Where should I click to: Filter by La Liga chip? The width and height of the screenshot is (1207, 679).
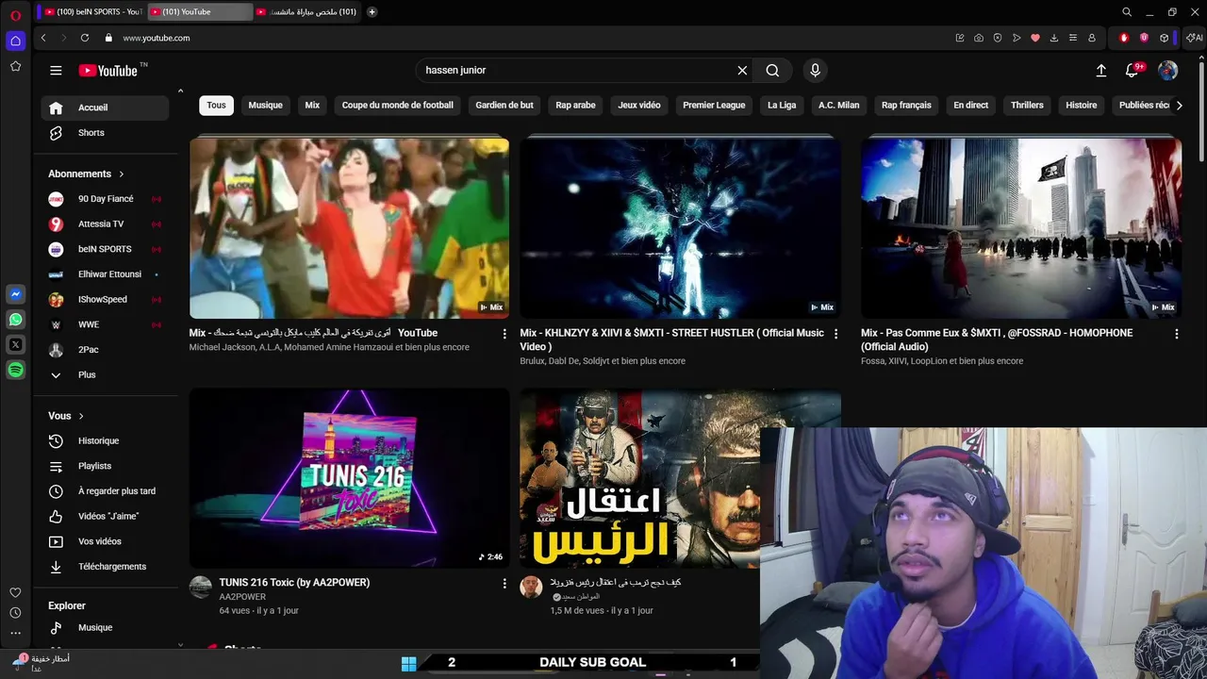coord(782,106)
